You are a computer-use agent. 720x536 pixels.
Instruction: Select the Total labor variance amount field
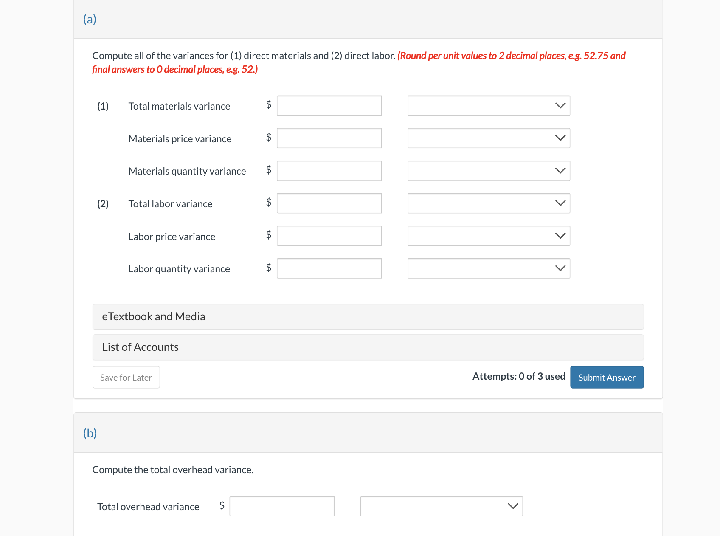click(329, 203)
